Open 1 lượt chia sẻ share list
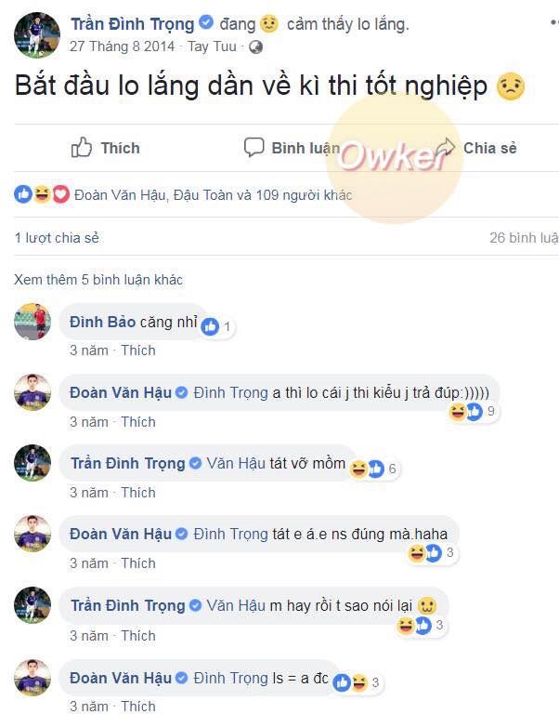 [x=57, y=238]
